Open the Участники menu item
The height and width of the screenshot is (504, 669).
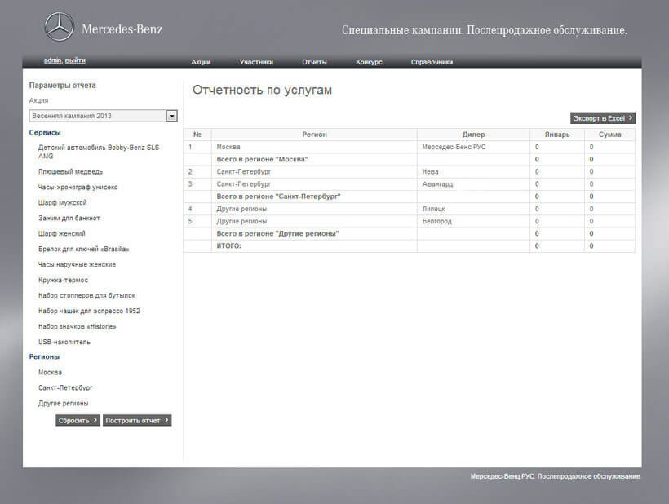(256, 62)
